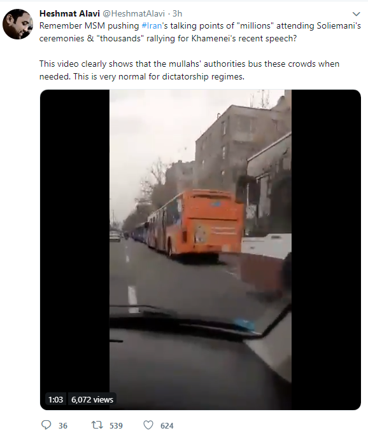
Task: Click the Heshmat Alavi display name
Action: pyautogui.click(x=69, y=13)
